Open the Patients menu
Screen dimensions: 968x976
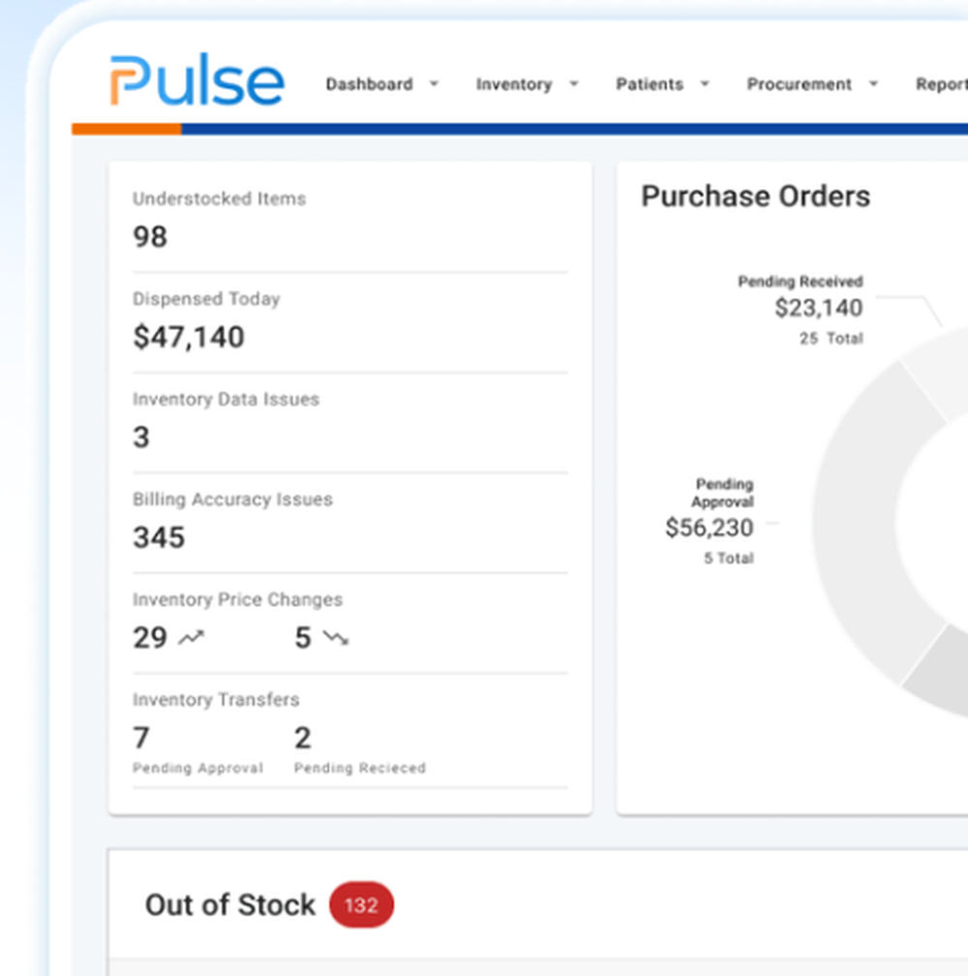point(650,84)
